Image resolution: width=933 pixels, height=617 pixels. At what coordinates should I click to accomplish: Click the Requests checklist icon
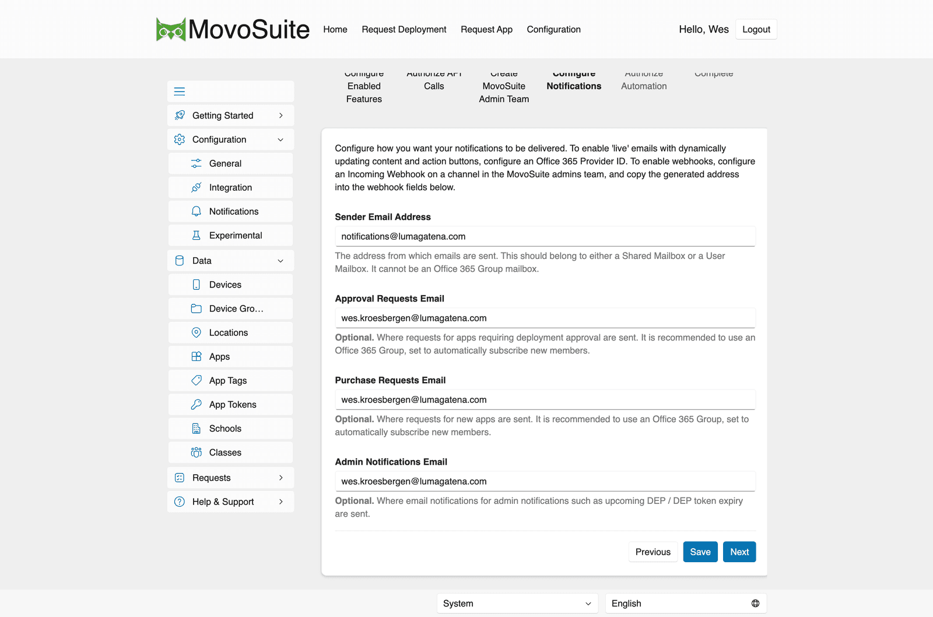coord(180,478)
